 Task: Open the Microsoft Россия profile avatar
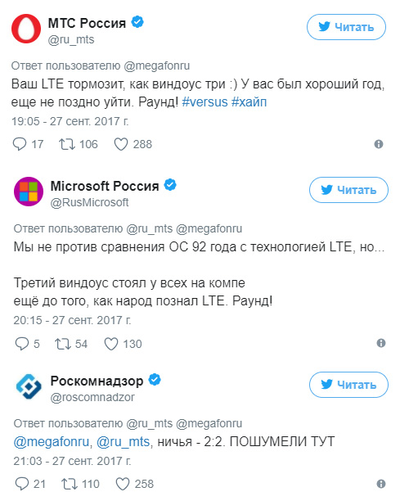29,192
